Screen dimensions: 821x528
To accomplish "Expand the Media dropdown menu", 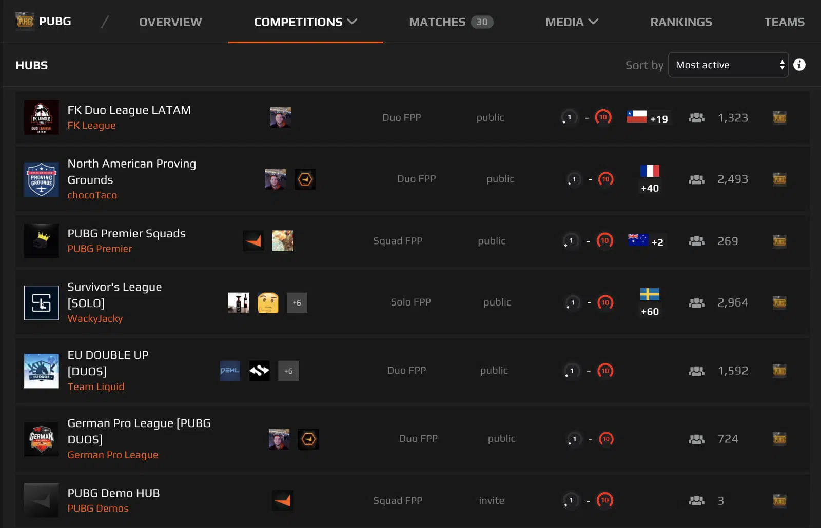I will (x=572, y=22).
